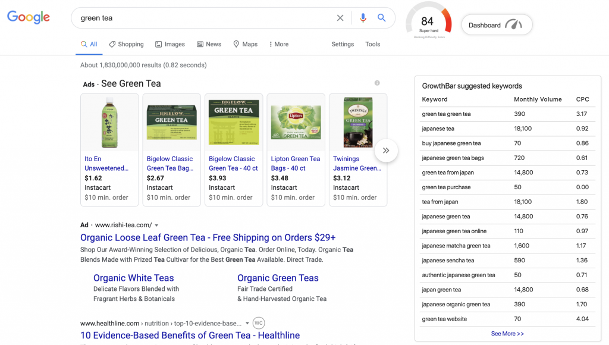This screenshot has height=345, width=609.
Task: Click the microphone voice search icon
Action: pos(363,18)
